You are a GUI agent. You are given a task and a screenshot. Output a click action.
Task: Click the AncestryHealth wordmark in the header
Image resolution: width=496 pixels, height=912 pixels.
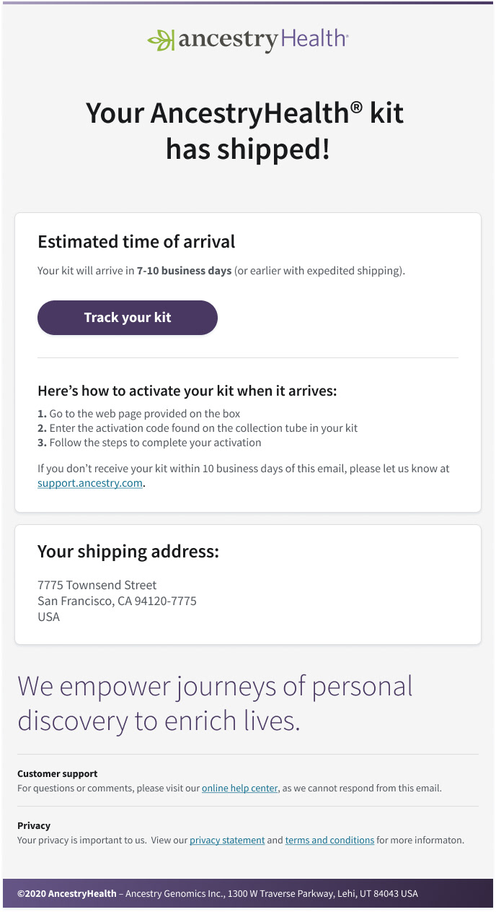(263, 39)
